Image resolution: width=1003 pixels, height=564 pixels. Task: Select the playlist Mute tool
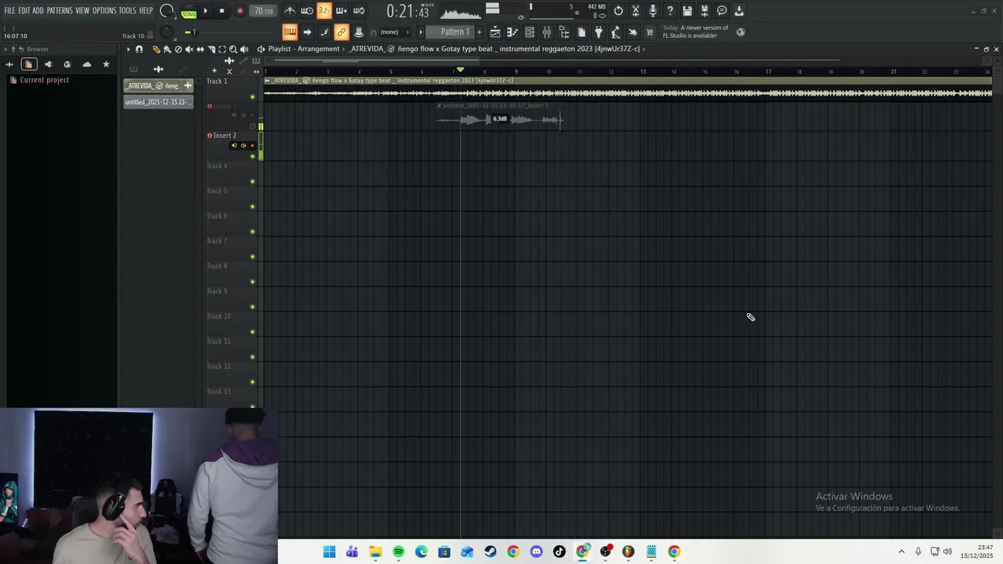[x=189, y=49]
